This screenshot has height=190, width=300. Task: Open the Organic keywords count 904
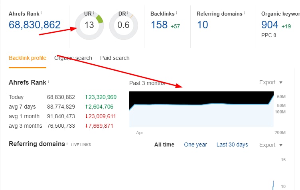270,25
